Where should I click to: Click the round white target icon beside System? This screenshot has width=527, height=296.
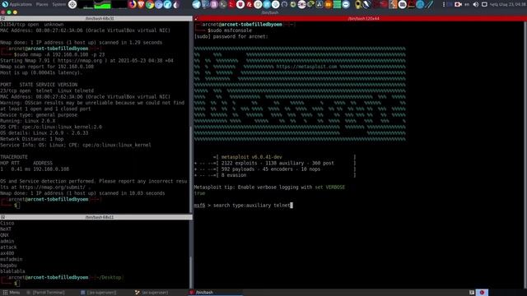pyautogui.click(x=72, y=4)
